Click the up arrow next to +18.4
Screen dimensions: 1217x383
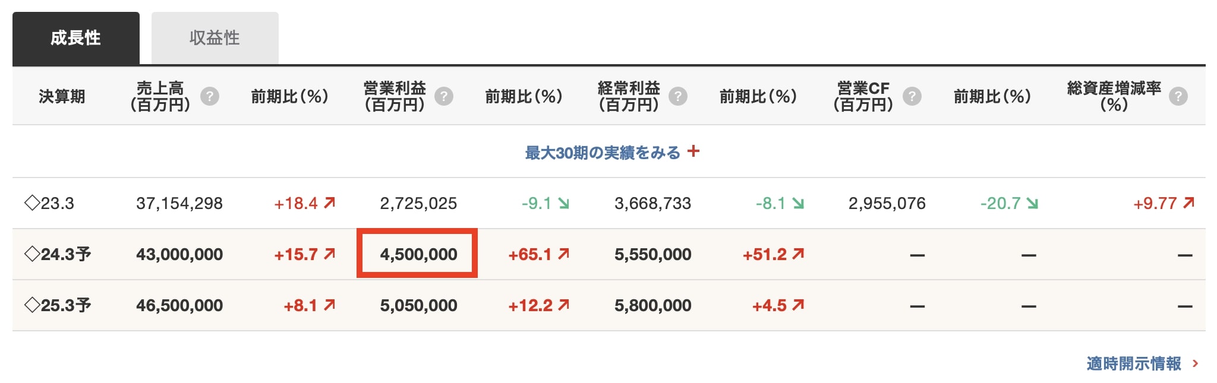[329, 203]
